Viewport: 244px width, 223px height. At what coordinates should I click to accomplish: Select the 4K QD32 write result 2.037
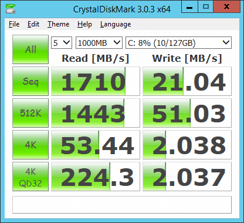click(187, 177)
